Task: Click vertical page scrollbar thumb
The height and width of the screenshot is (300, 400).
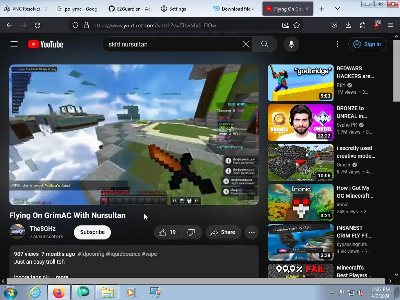Action: click(396, 71)
